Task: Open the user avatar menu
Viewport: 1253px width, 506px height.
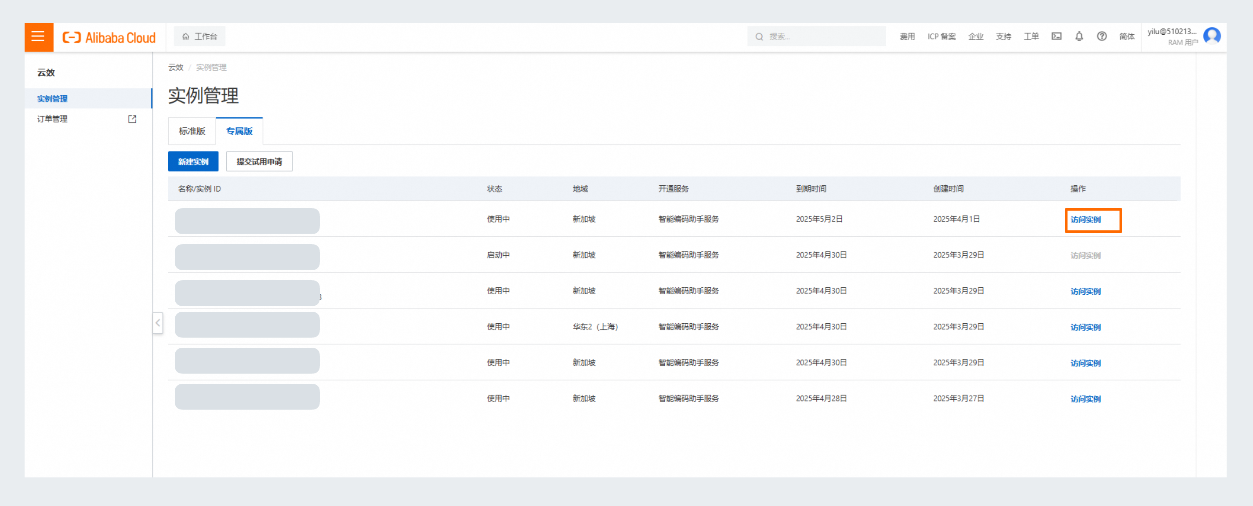Action: (x=1212, y=36)
